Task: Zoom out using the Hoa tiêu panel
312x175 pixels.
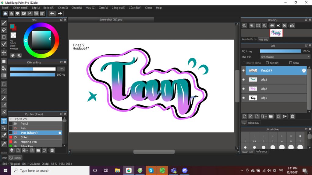Action: [x=264, y=26]
